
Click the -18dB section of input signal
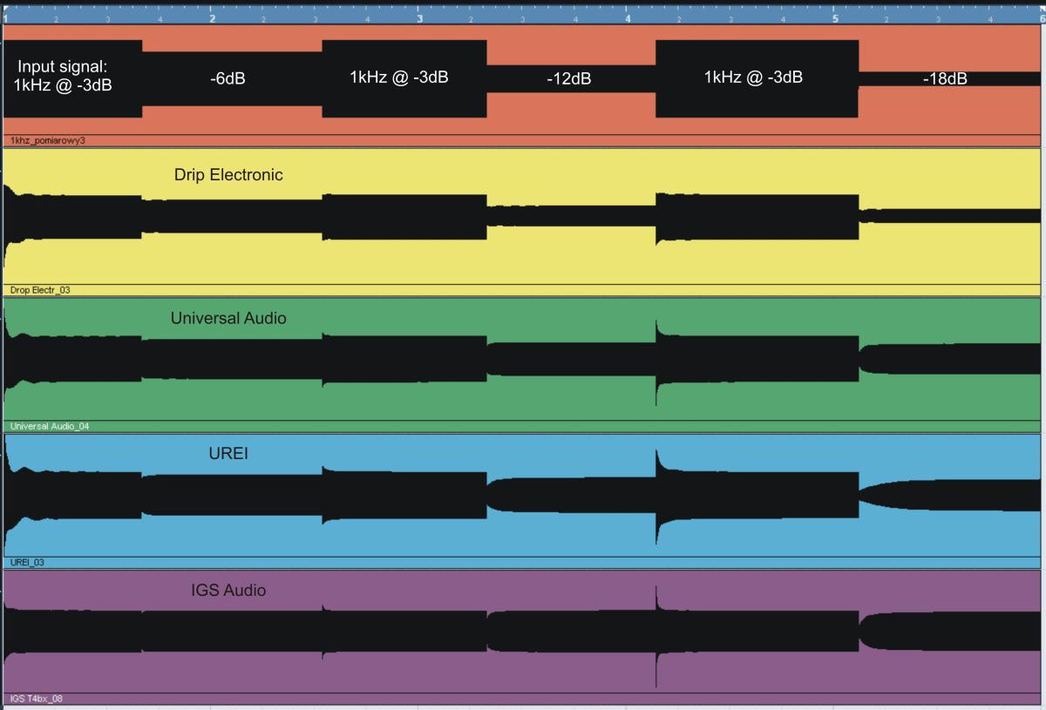click(945, 78)
